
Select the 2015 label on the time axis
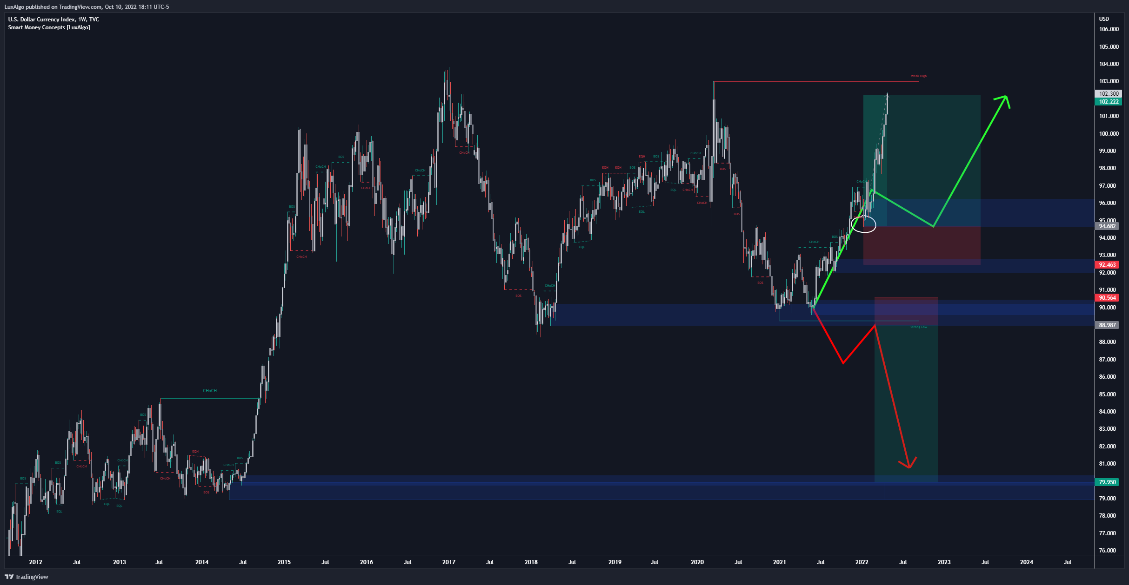tap(284, 562)
